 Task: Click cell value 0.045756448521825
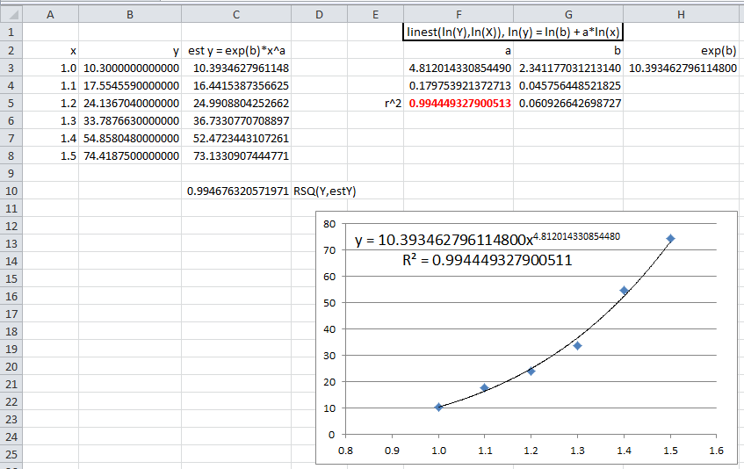(568, 85)
